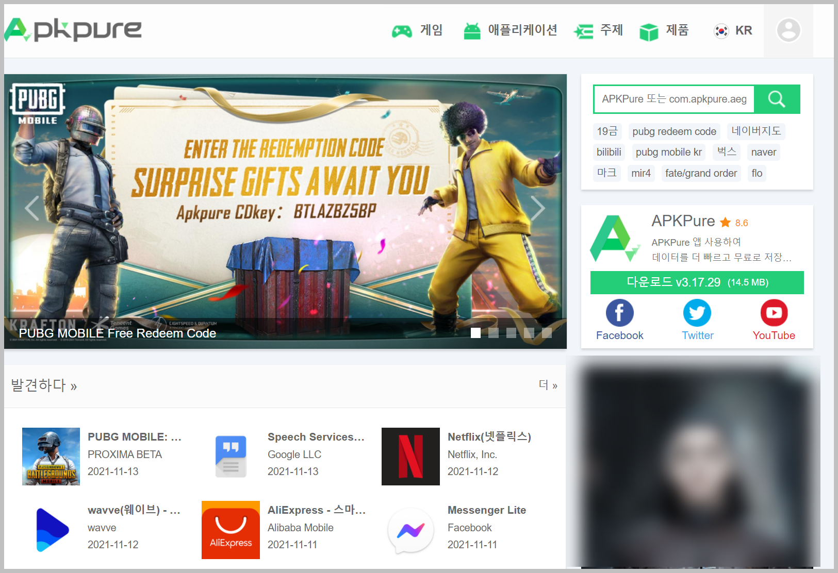Show previous banner slide arrow
838x573 pixels.
point(32,208)
